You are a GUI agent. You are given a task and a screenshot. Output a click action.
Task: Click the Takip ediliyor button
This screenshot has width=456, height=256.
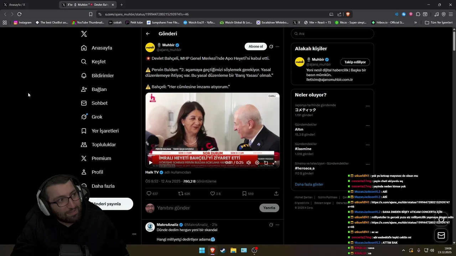355,62
